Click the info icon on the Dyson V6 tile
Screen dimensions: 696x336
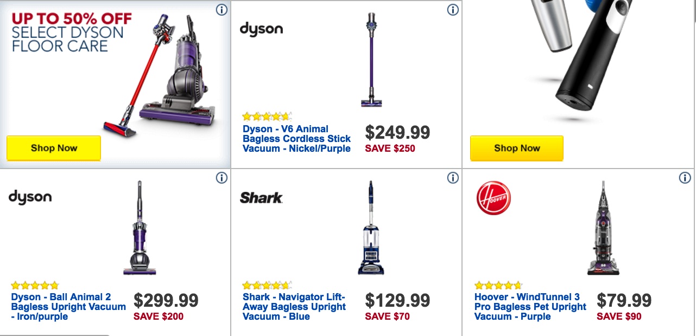pos(452,10)
